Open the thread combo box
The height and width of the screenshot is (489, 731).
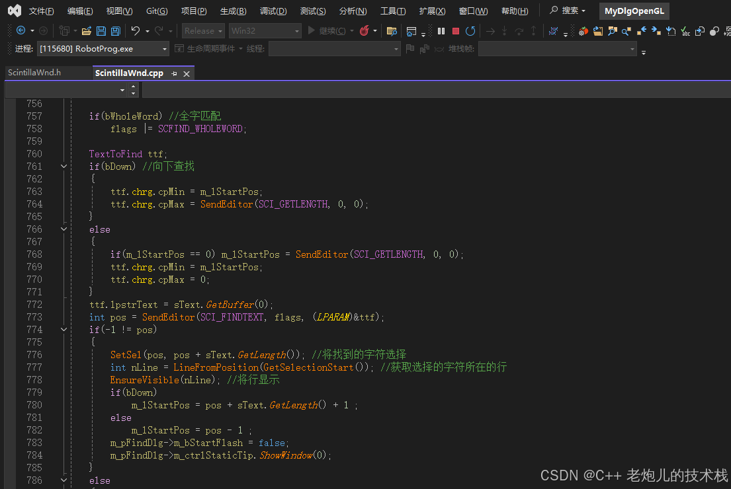tap(334, 48)
